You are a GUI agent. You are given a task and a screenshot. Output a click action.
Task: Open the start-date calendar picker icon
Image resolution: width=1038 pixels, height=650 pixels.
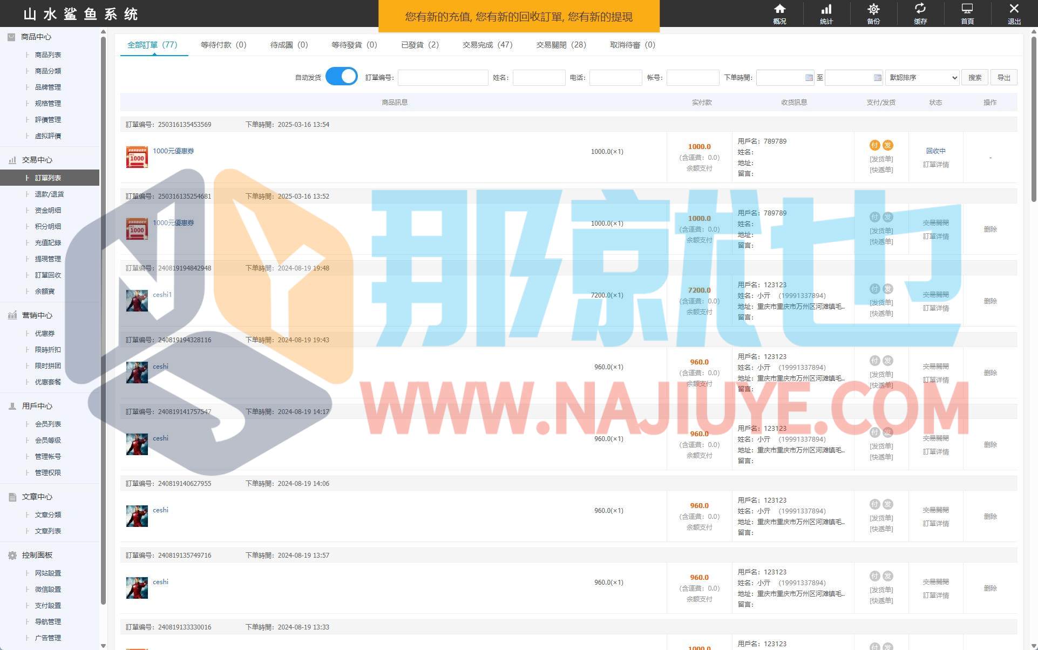(x=809, y=78)
